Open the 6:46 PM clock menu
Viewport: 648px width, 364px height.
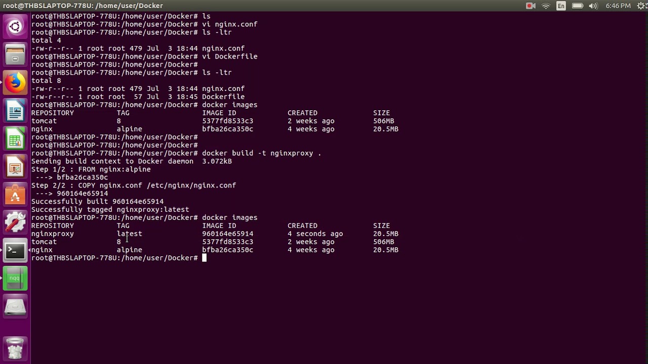[618, 6]
